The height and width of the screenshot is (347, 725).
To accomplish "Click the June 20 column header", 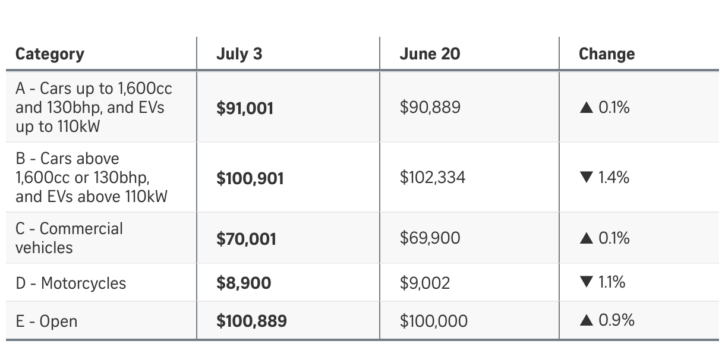I will (430, 54).
